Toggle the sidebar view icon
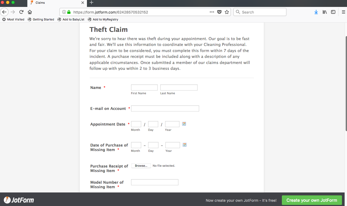Viewport: 347px width, 206px height. (333, 12)
